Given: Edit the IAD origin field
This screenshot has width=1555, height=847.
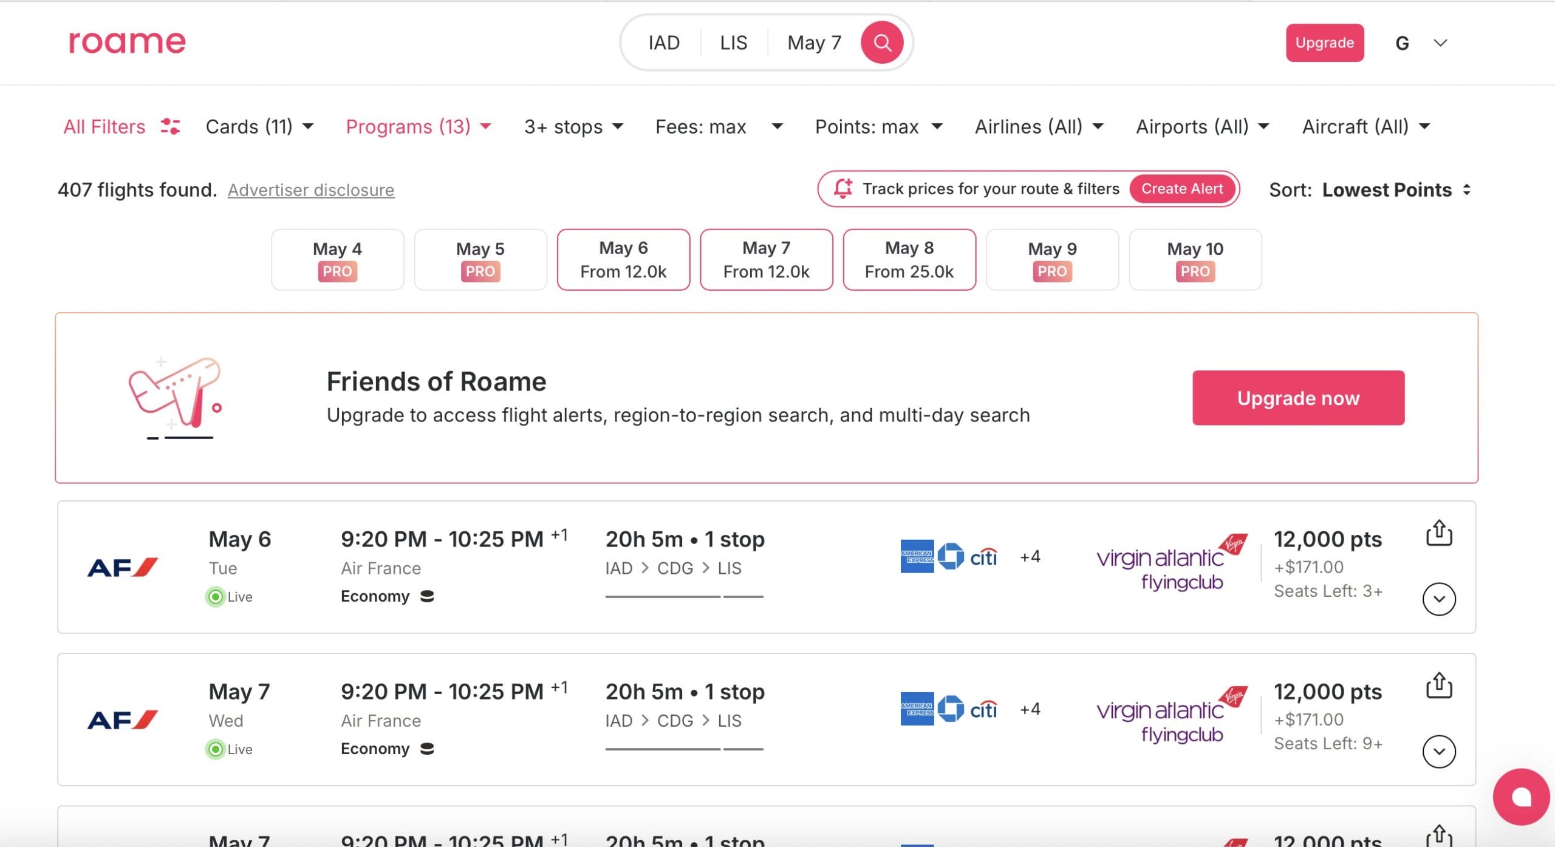Looking at the screenshot, I should (x=664, y=43).
